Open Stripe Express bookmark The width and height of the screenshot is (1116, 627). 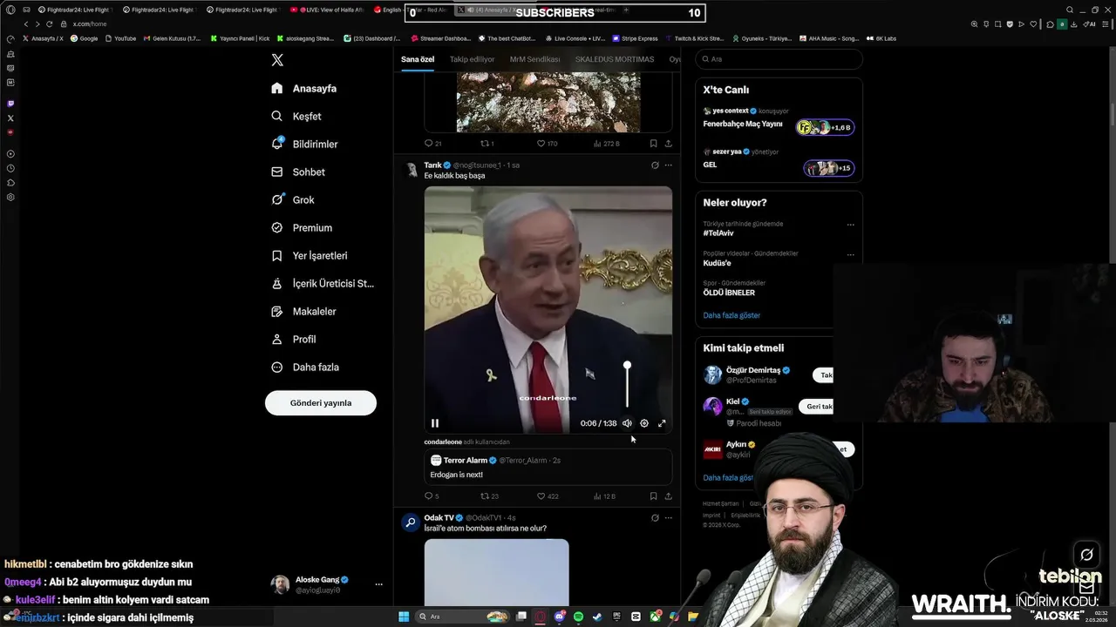(635, 38)
